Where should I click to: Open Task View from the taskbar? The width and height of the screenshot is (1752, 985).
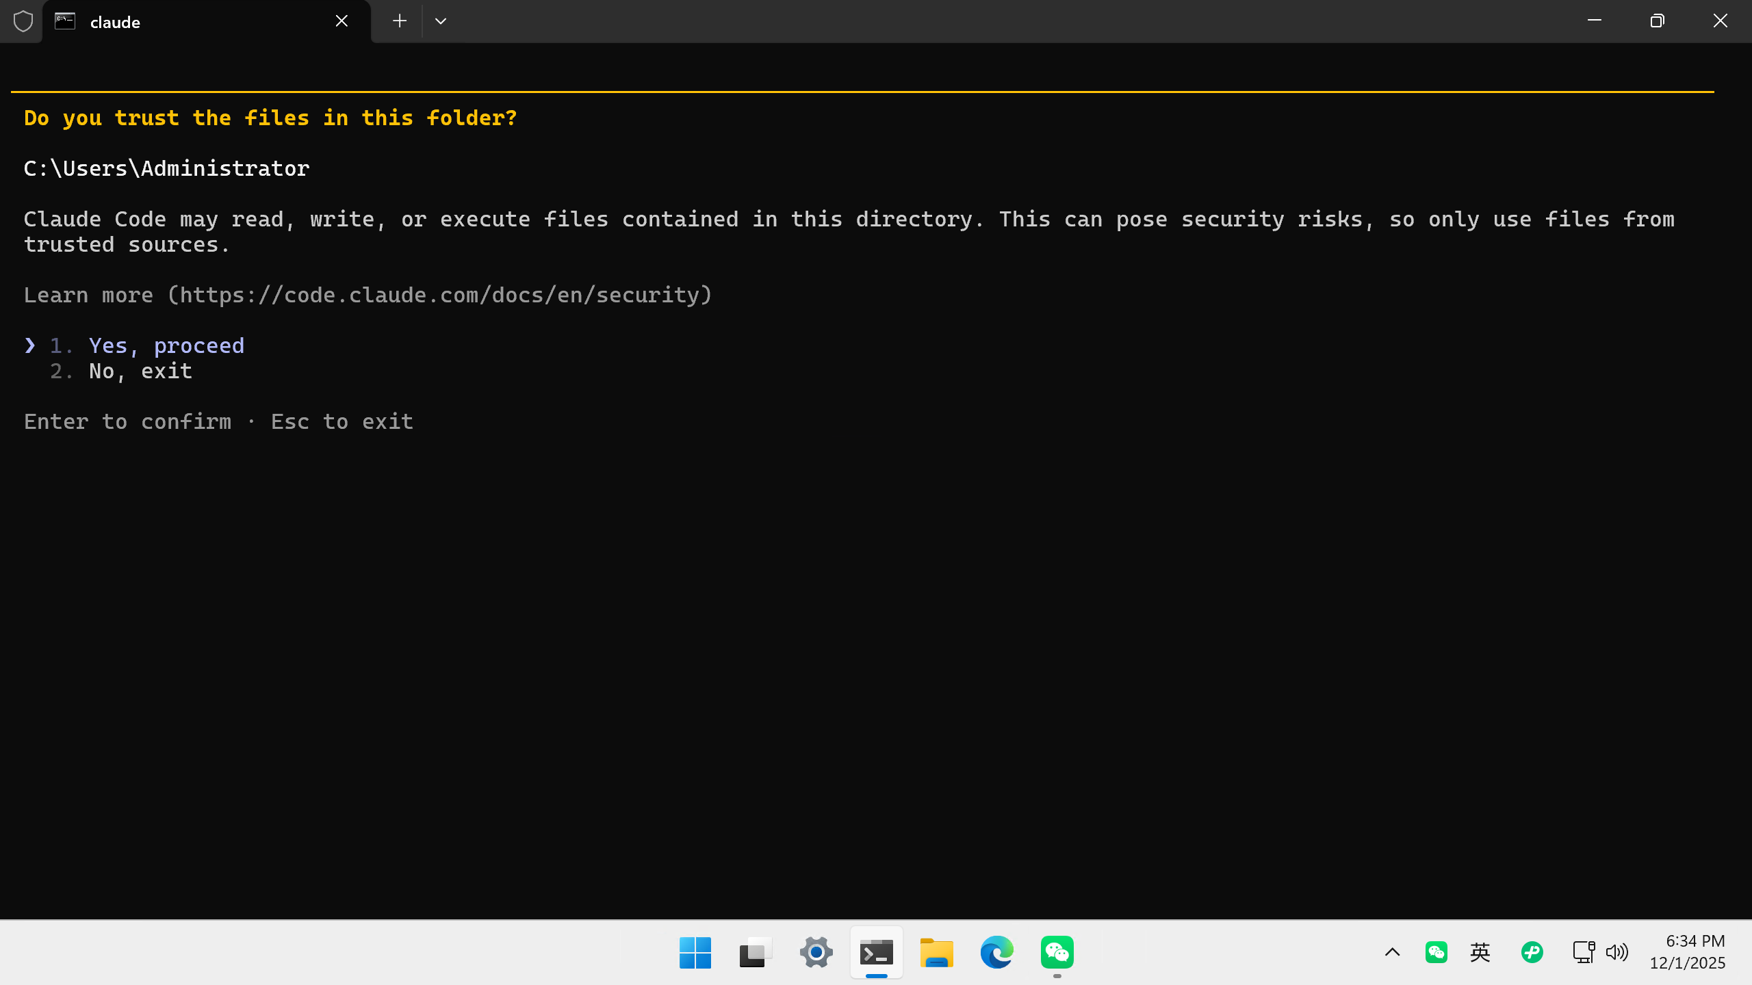[756, 952]
